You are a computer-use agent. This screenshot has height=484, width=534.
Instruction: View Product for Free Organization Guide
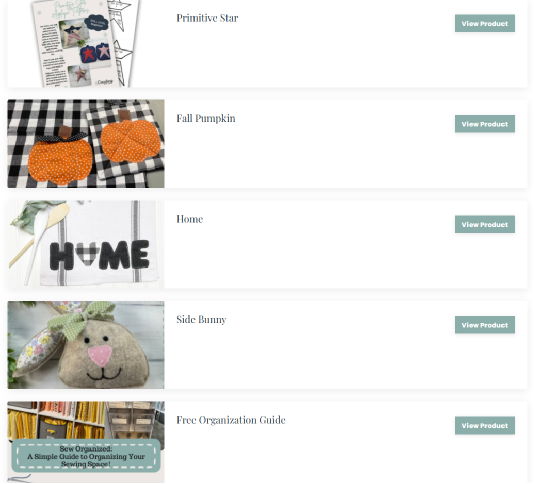[484, 426]
